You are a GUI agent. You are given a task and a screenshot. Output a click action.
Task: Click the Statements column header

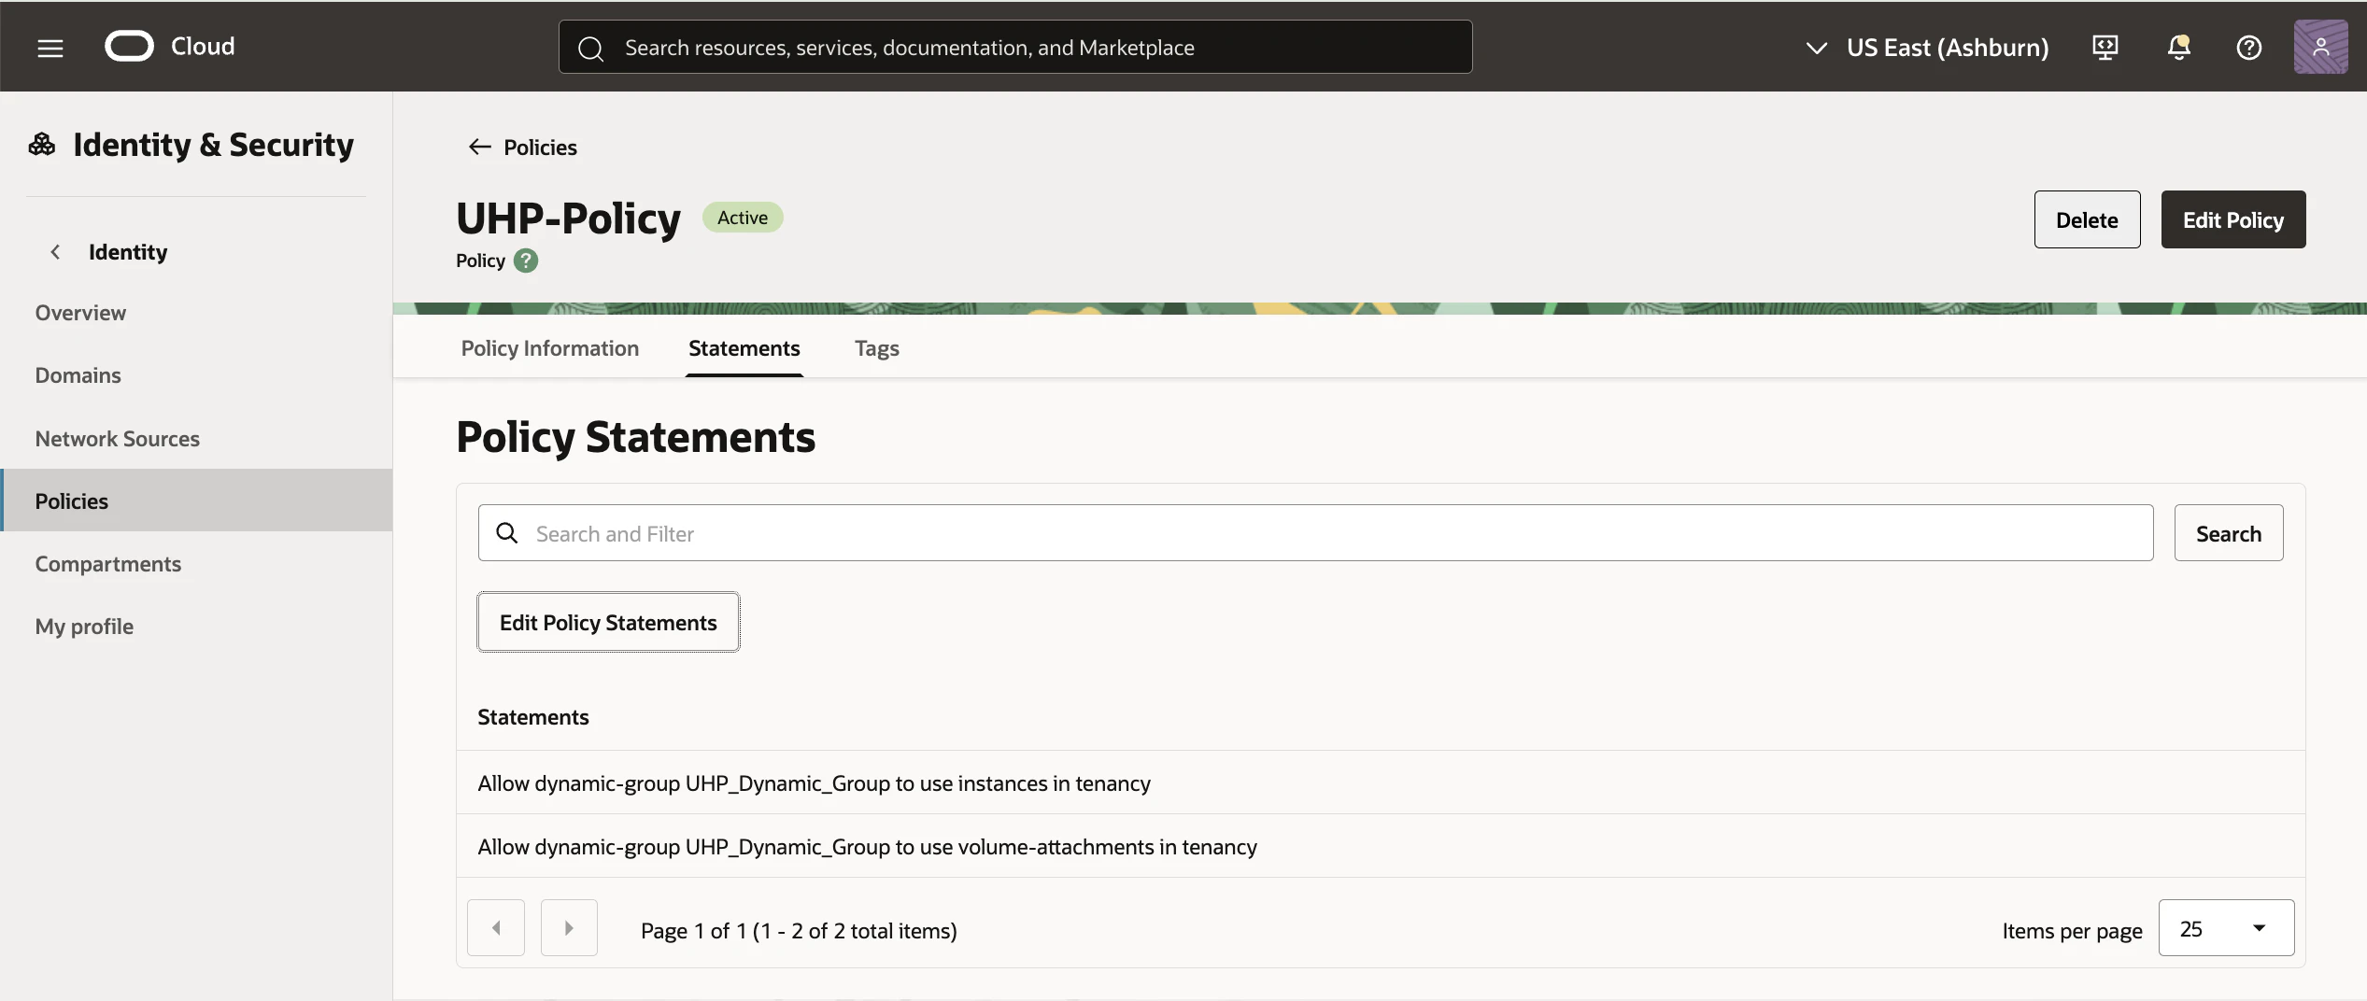pyautogui.click(x=533, y=717)
